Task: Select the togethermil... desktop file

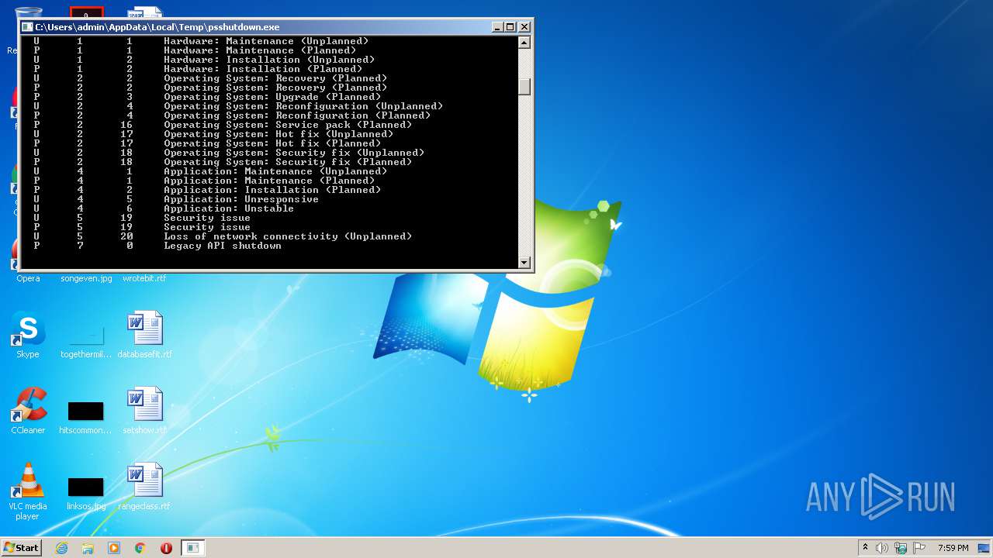Action: coord(86,341)
